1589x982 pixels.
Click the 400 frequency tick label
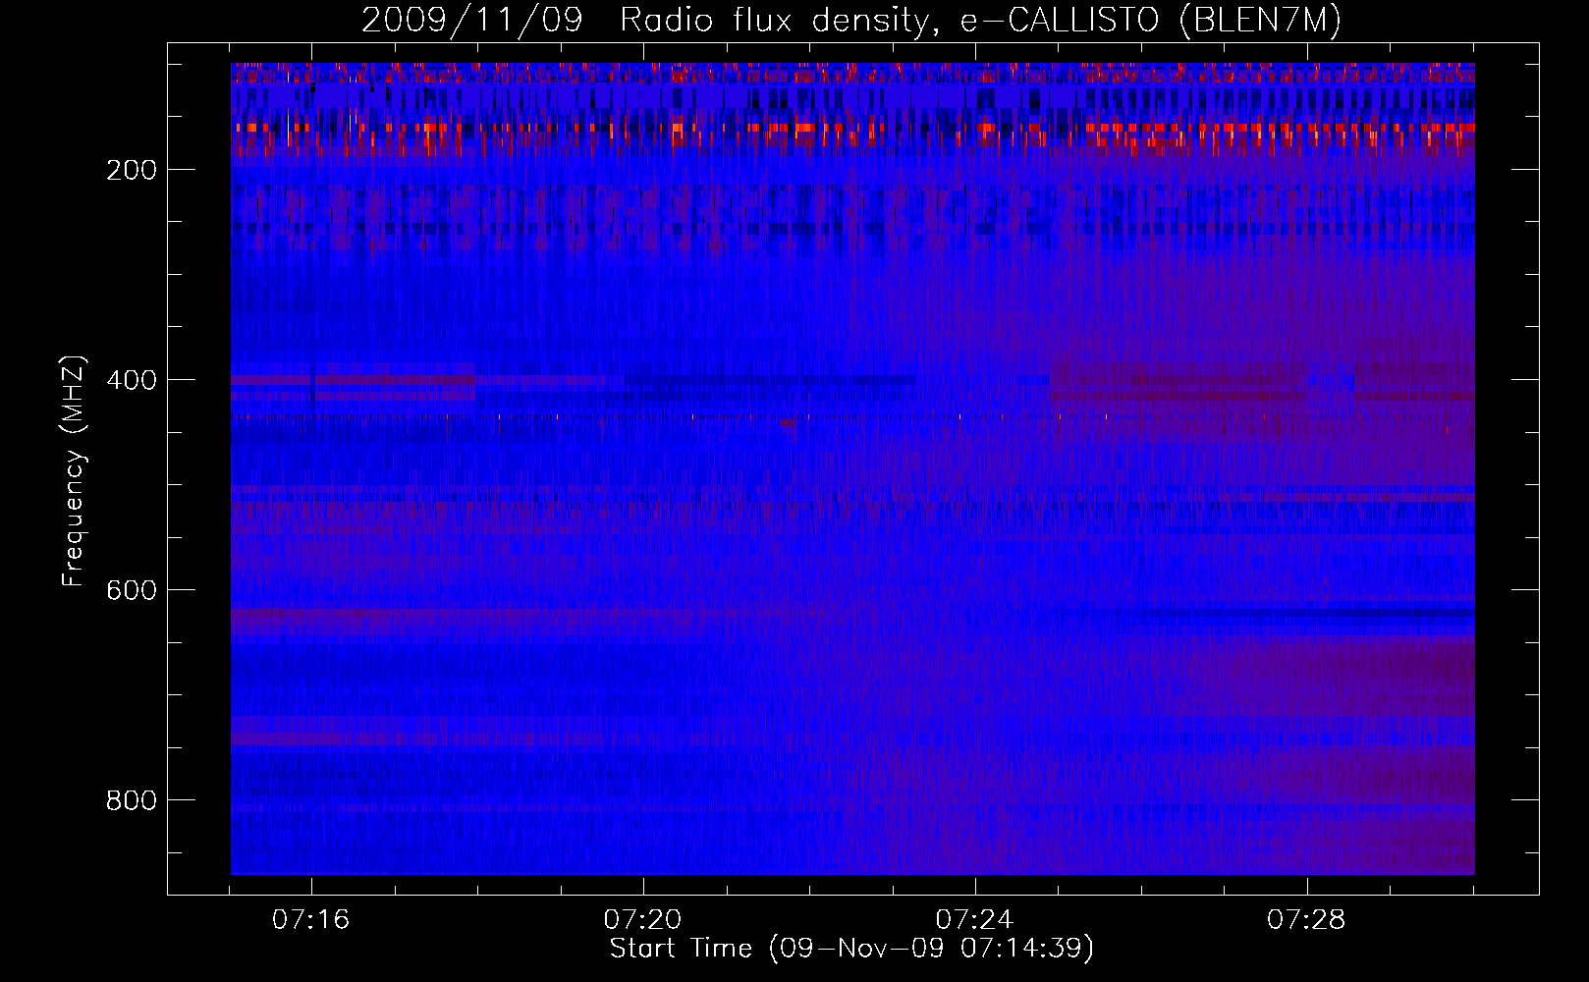[132, 380]
